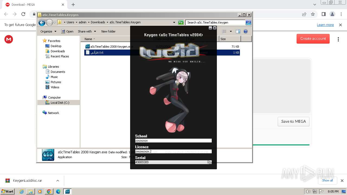This screenshot has width=347, height=195.
Task: Click the Licence input field in keygen
Action: [173, 151]
